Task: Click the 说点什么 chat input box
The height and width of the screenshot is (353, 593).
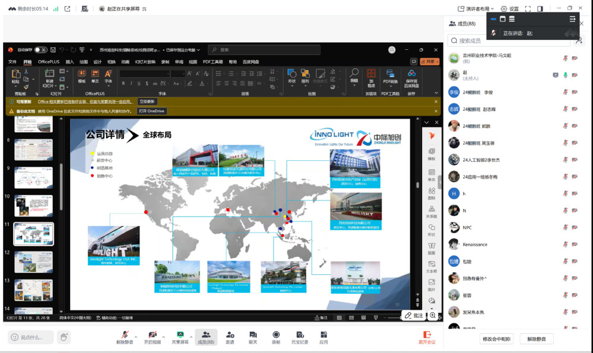Action: click(31, 337)
